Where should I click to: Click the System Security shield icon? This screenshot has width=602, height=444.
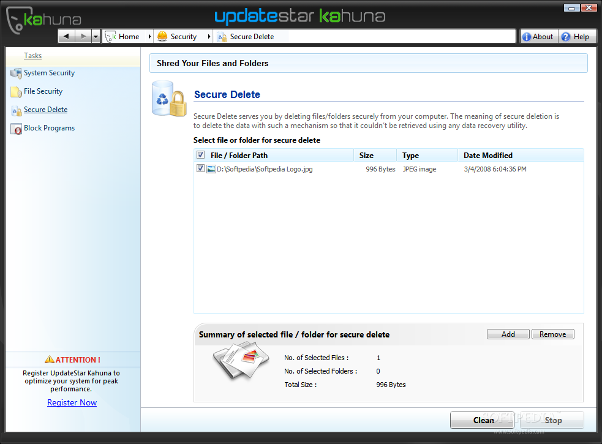pyautogui.click(x=16, y=73)
